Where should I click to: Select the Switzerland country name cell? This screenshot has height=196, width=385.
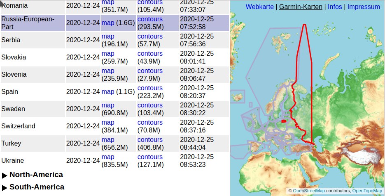coord(33,126)
